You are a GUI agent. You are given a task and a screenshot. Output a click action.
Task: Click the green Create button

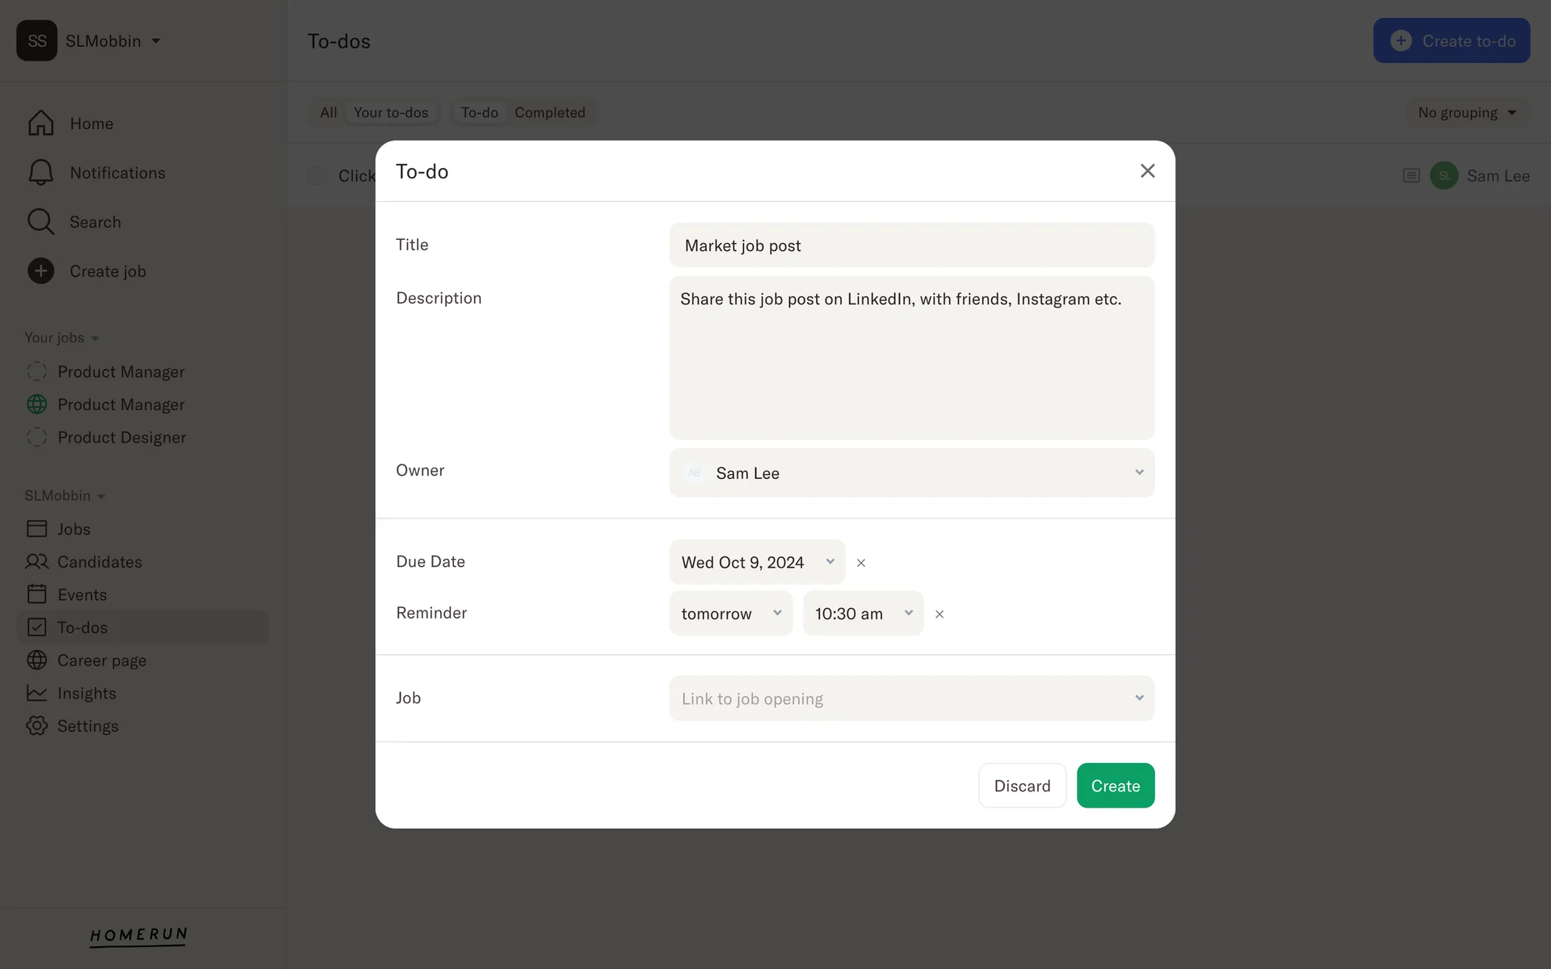(x=1115, y=786)
